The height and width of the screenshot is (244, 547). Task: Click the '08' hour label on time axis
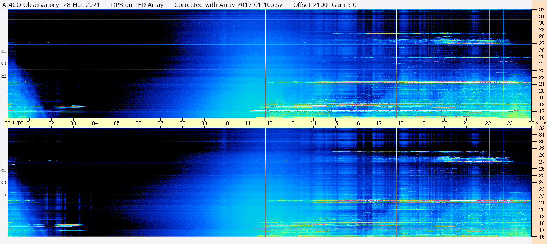[182, 123]
